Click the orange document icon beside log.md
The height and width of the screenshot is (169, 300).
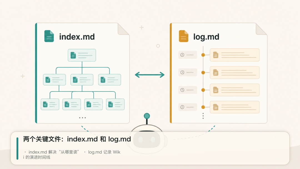coord(184,36)
